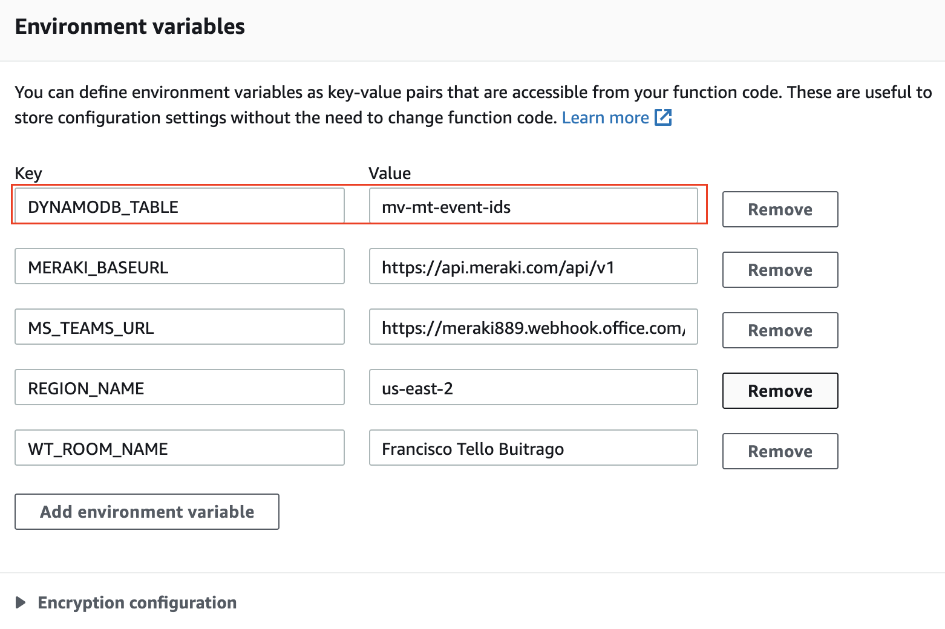Viewport: 945px width, 629px height.
Task: Focus the DYNAMODB_TABLE key field
Action: click(x=180, y=206)
